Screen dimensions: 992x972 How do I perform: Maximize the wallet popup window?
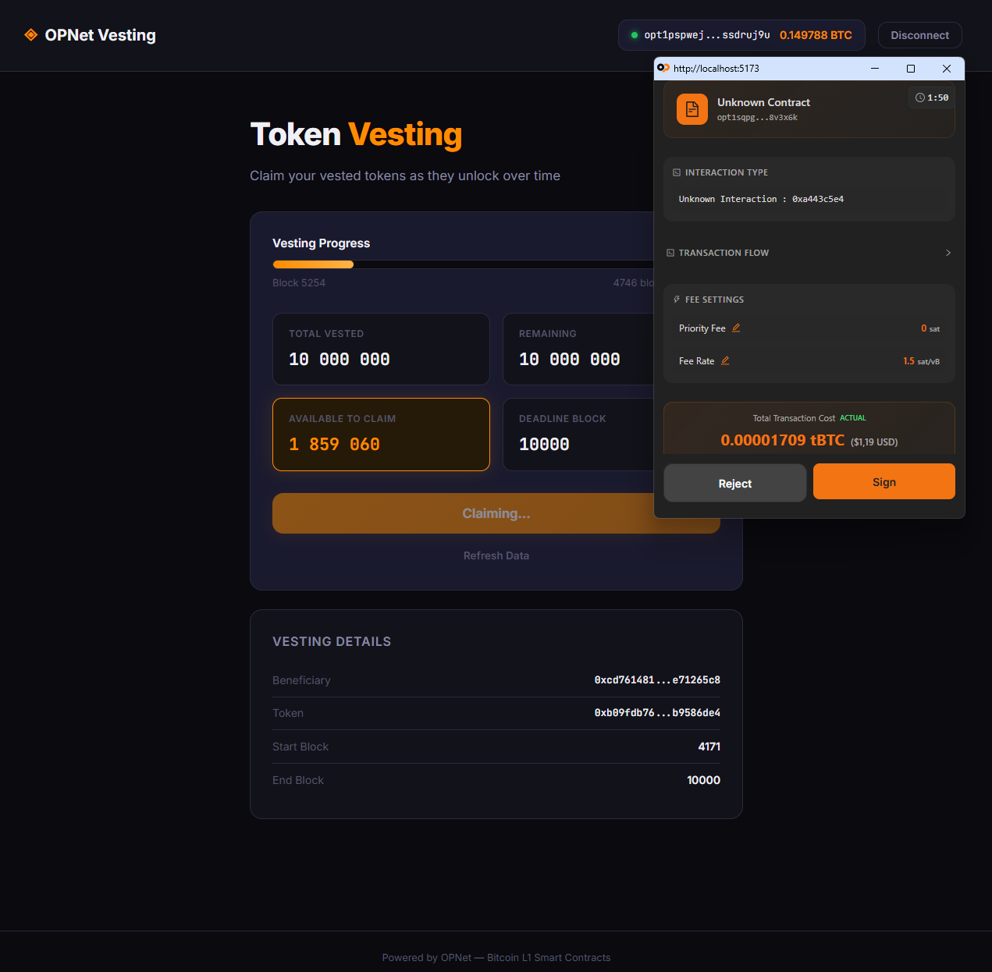click(x=911, y=68)
